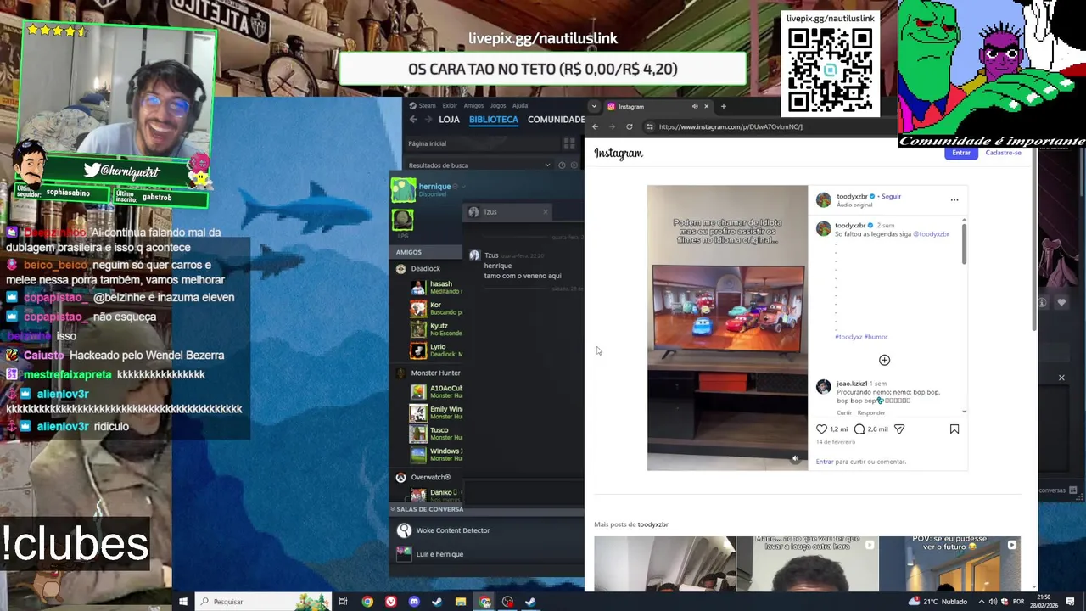Open the Amigos menu in Steam

(473, 106)
